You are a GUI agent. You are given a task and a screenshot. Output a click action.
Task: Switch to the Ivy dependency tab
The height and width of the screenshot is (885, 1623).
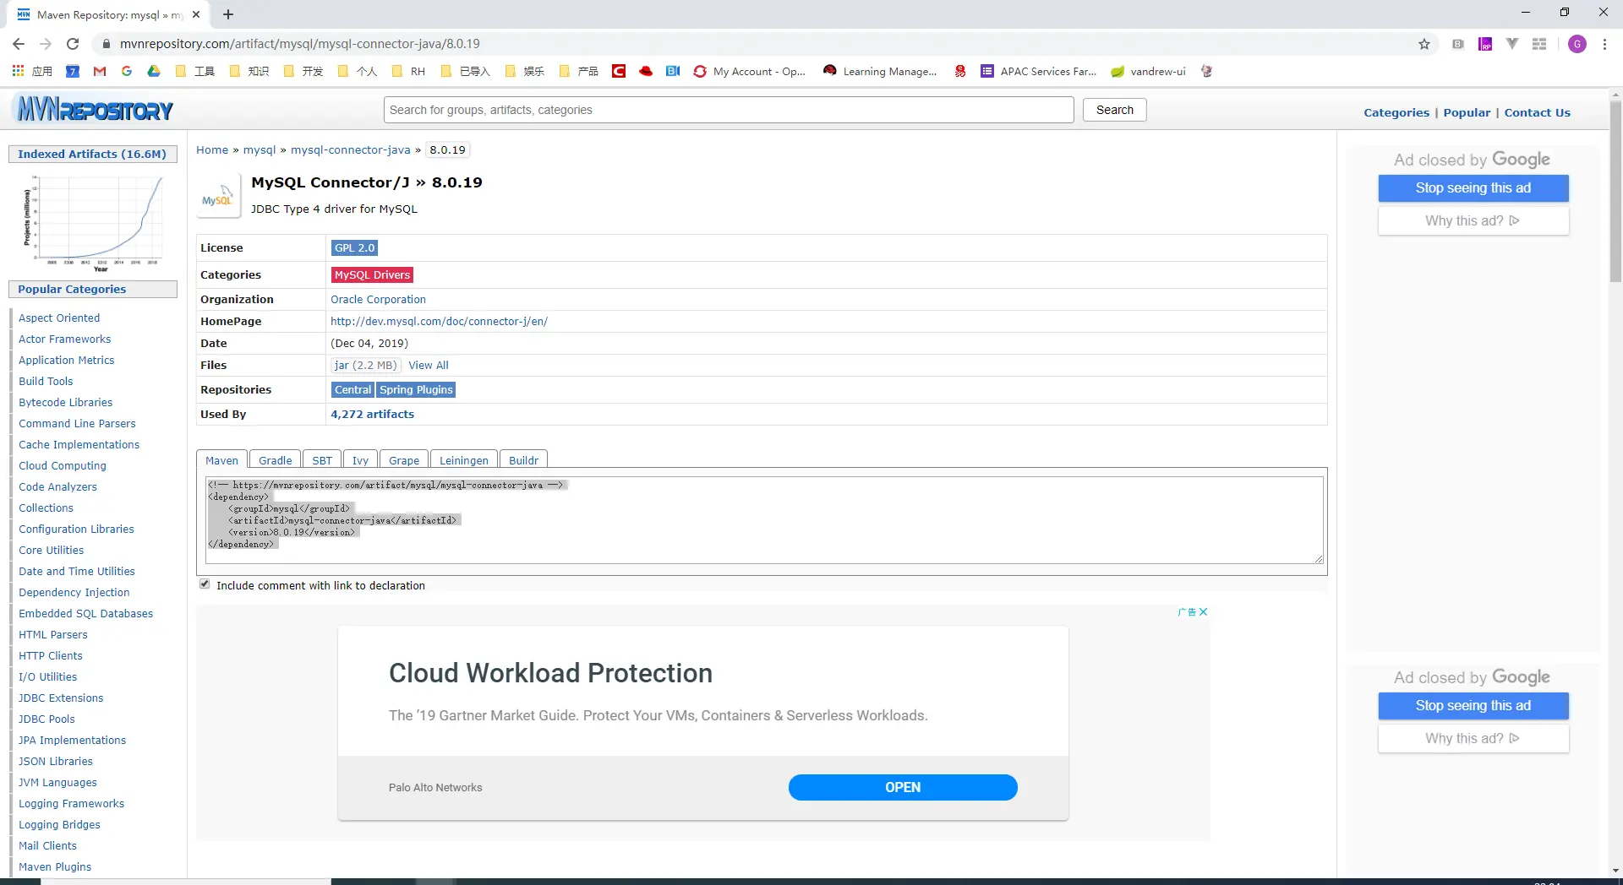tap(360, 460)
